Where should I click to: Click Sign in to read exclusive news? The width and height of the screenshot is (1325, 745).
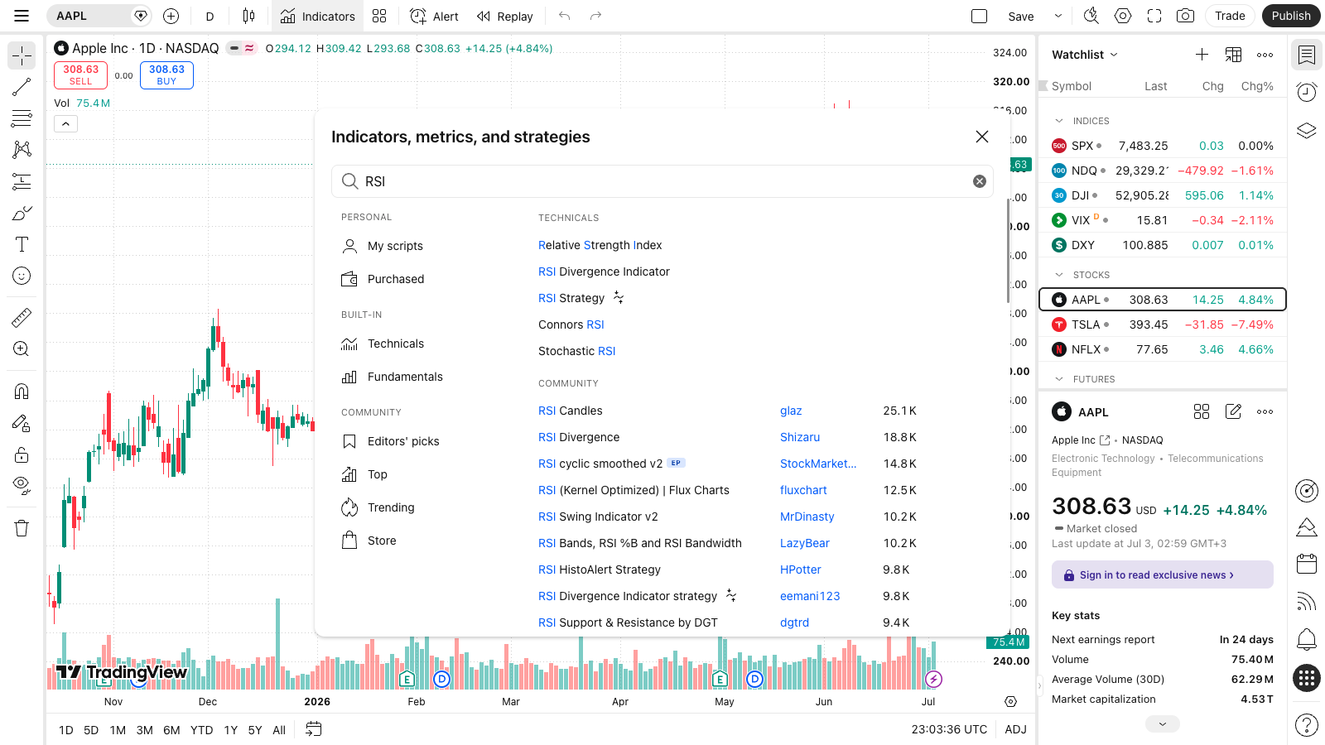pos(1162,574)
